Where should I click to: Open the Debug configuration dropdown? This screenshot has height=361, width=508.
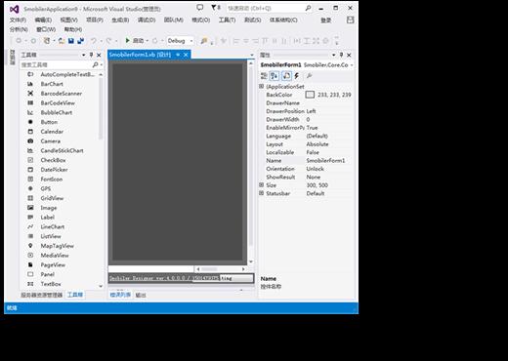pos(181,41)
